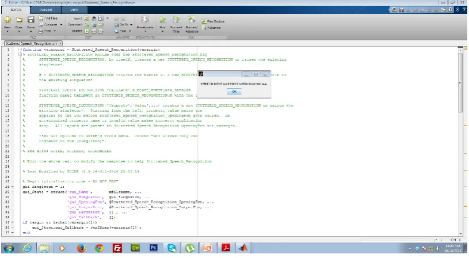Click the Advance button
469x258 pixels.
[x=211, y=28]
